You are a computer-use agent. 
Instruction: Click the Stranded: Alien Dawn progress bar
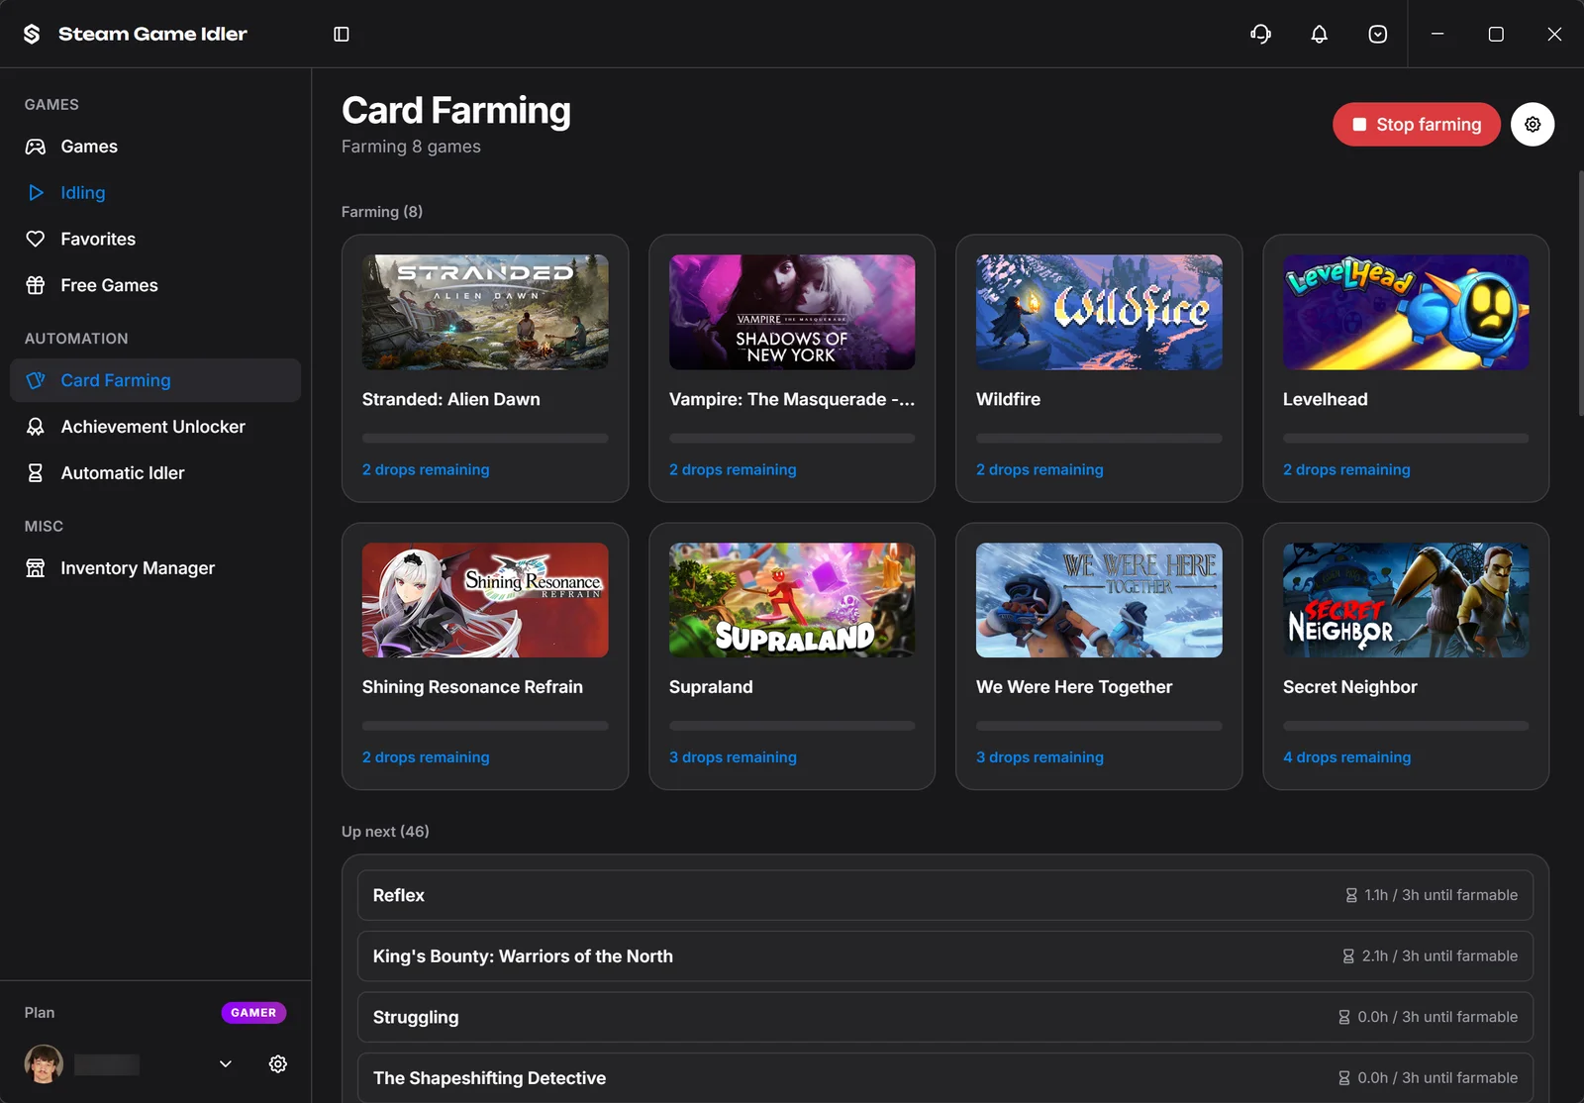pyautogui.click(x=485, y=439)
